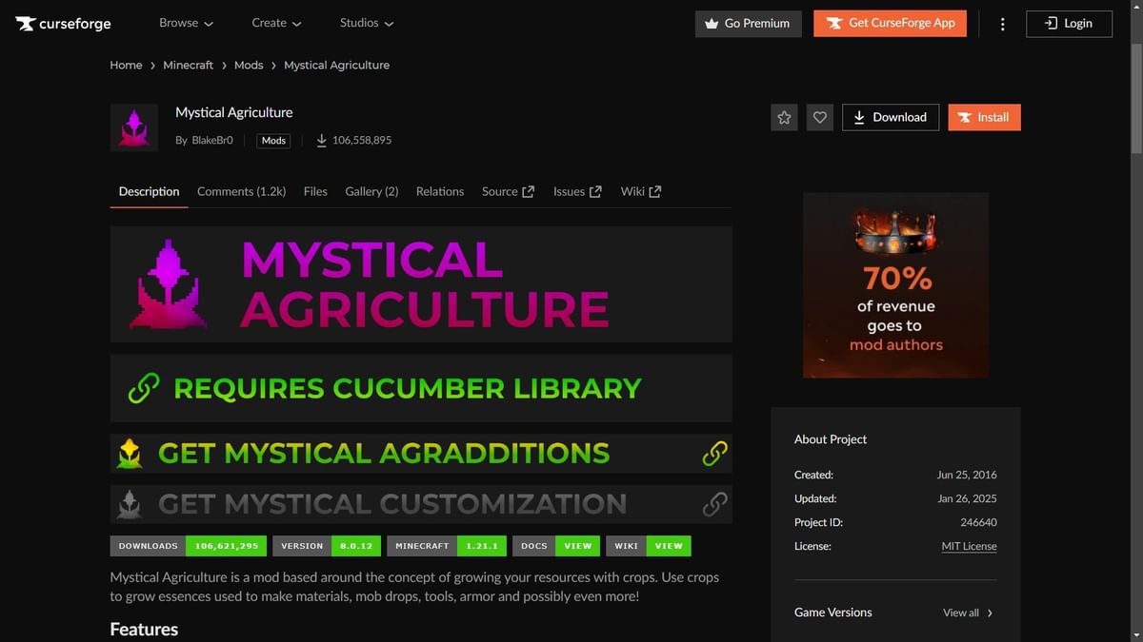Click the Install button
Image resolution: width=1143 pixels, height=642 pixels.
click(x=984, y=117)
